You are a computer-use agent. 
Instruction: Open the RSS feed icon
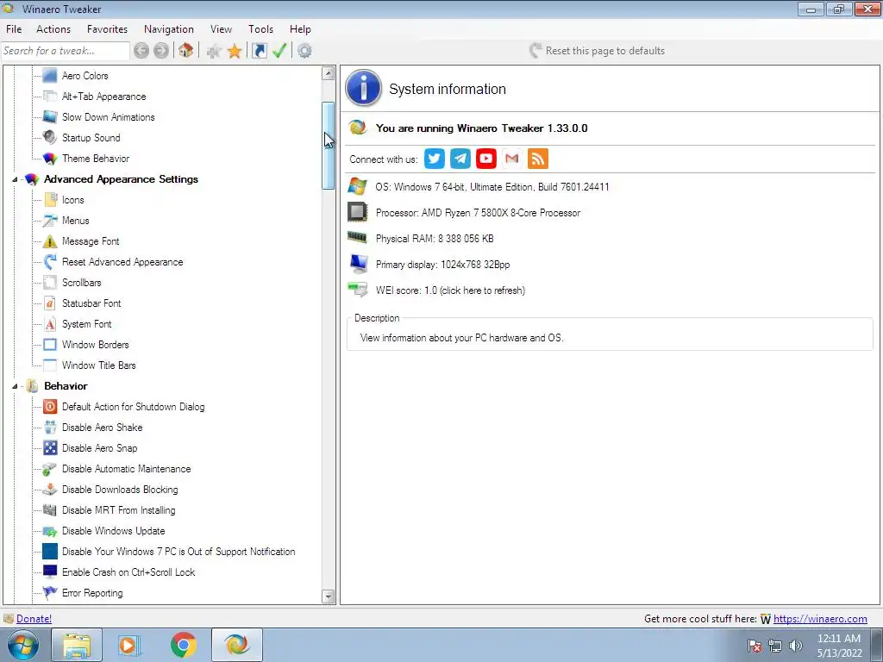tap(538, 159)
